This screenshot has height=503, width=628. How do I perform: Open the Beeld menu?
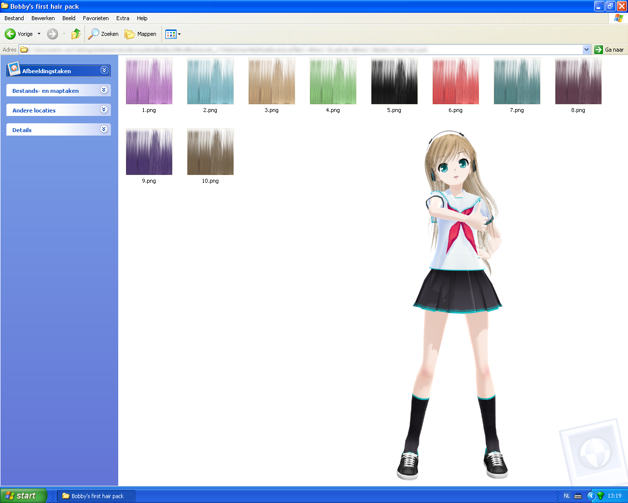coord(69,18)
